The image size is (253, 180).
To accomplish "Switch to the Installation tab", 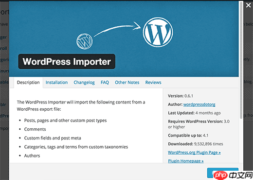I will (x=56, y=82).
